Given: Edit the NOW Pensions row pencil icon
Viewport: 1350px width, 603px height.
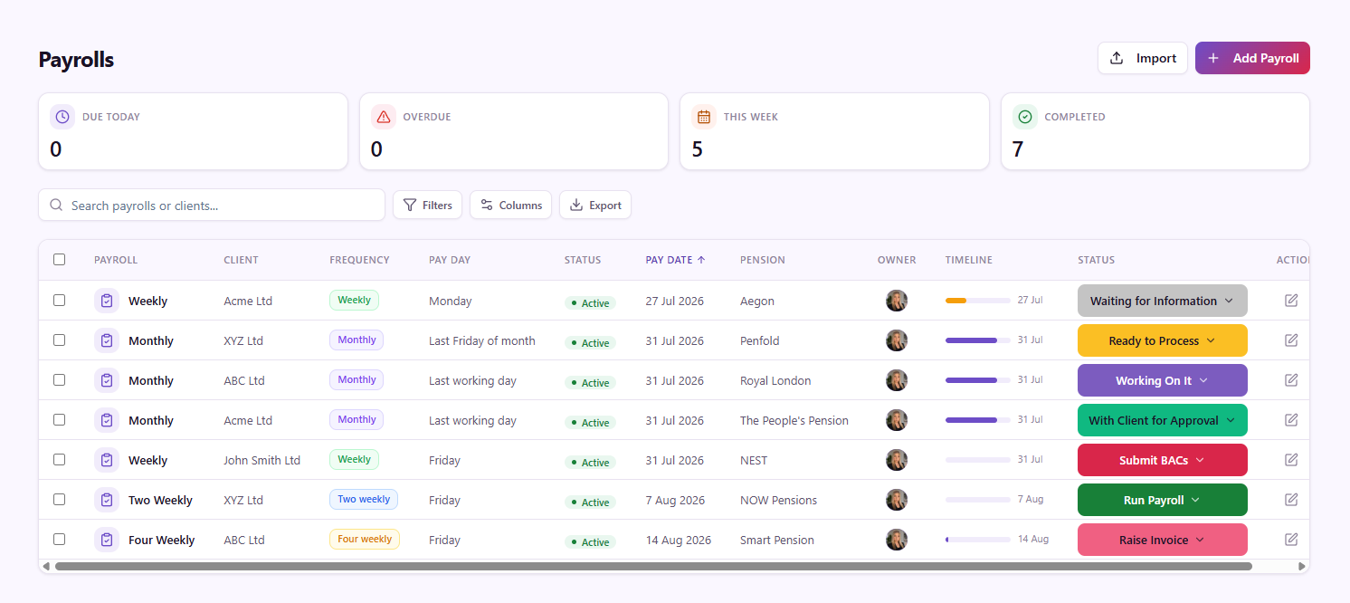Looking at the screenshot, I should [x=1291, y=500].
